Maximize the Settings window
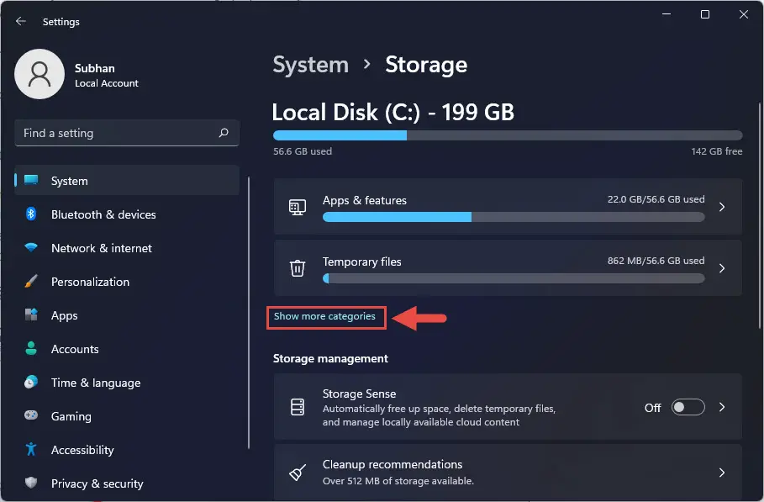 705,14
